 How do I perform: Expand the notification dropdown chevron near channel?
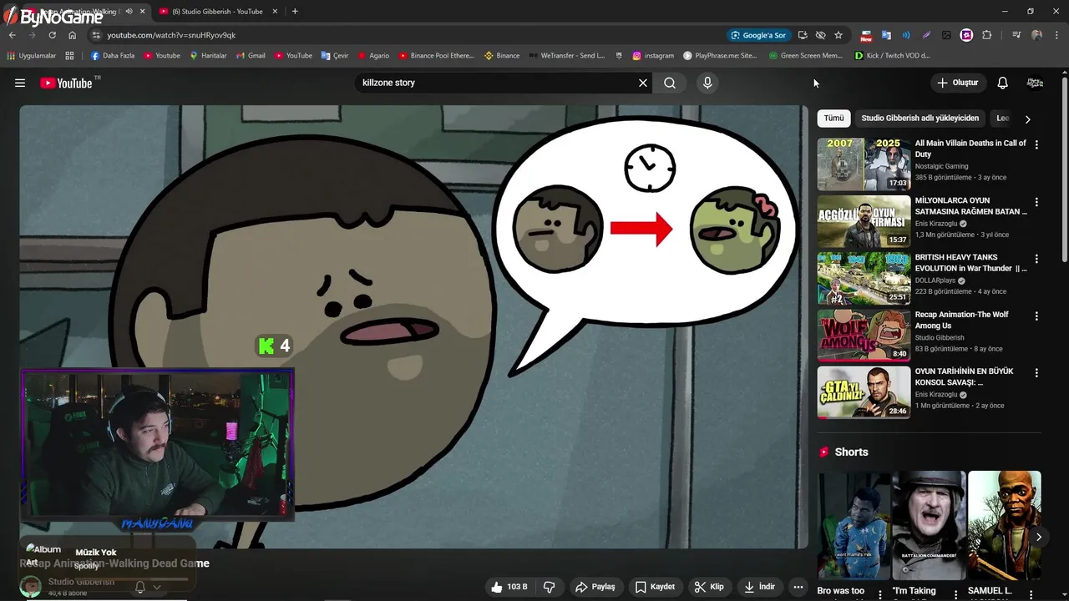point(156,587)
